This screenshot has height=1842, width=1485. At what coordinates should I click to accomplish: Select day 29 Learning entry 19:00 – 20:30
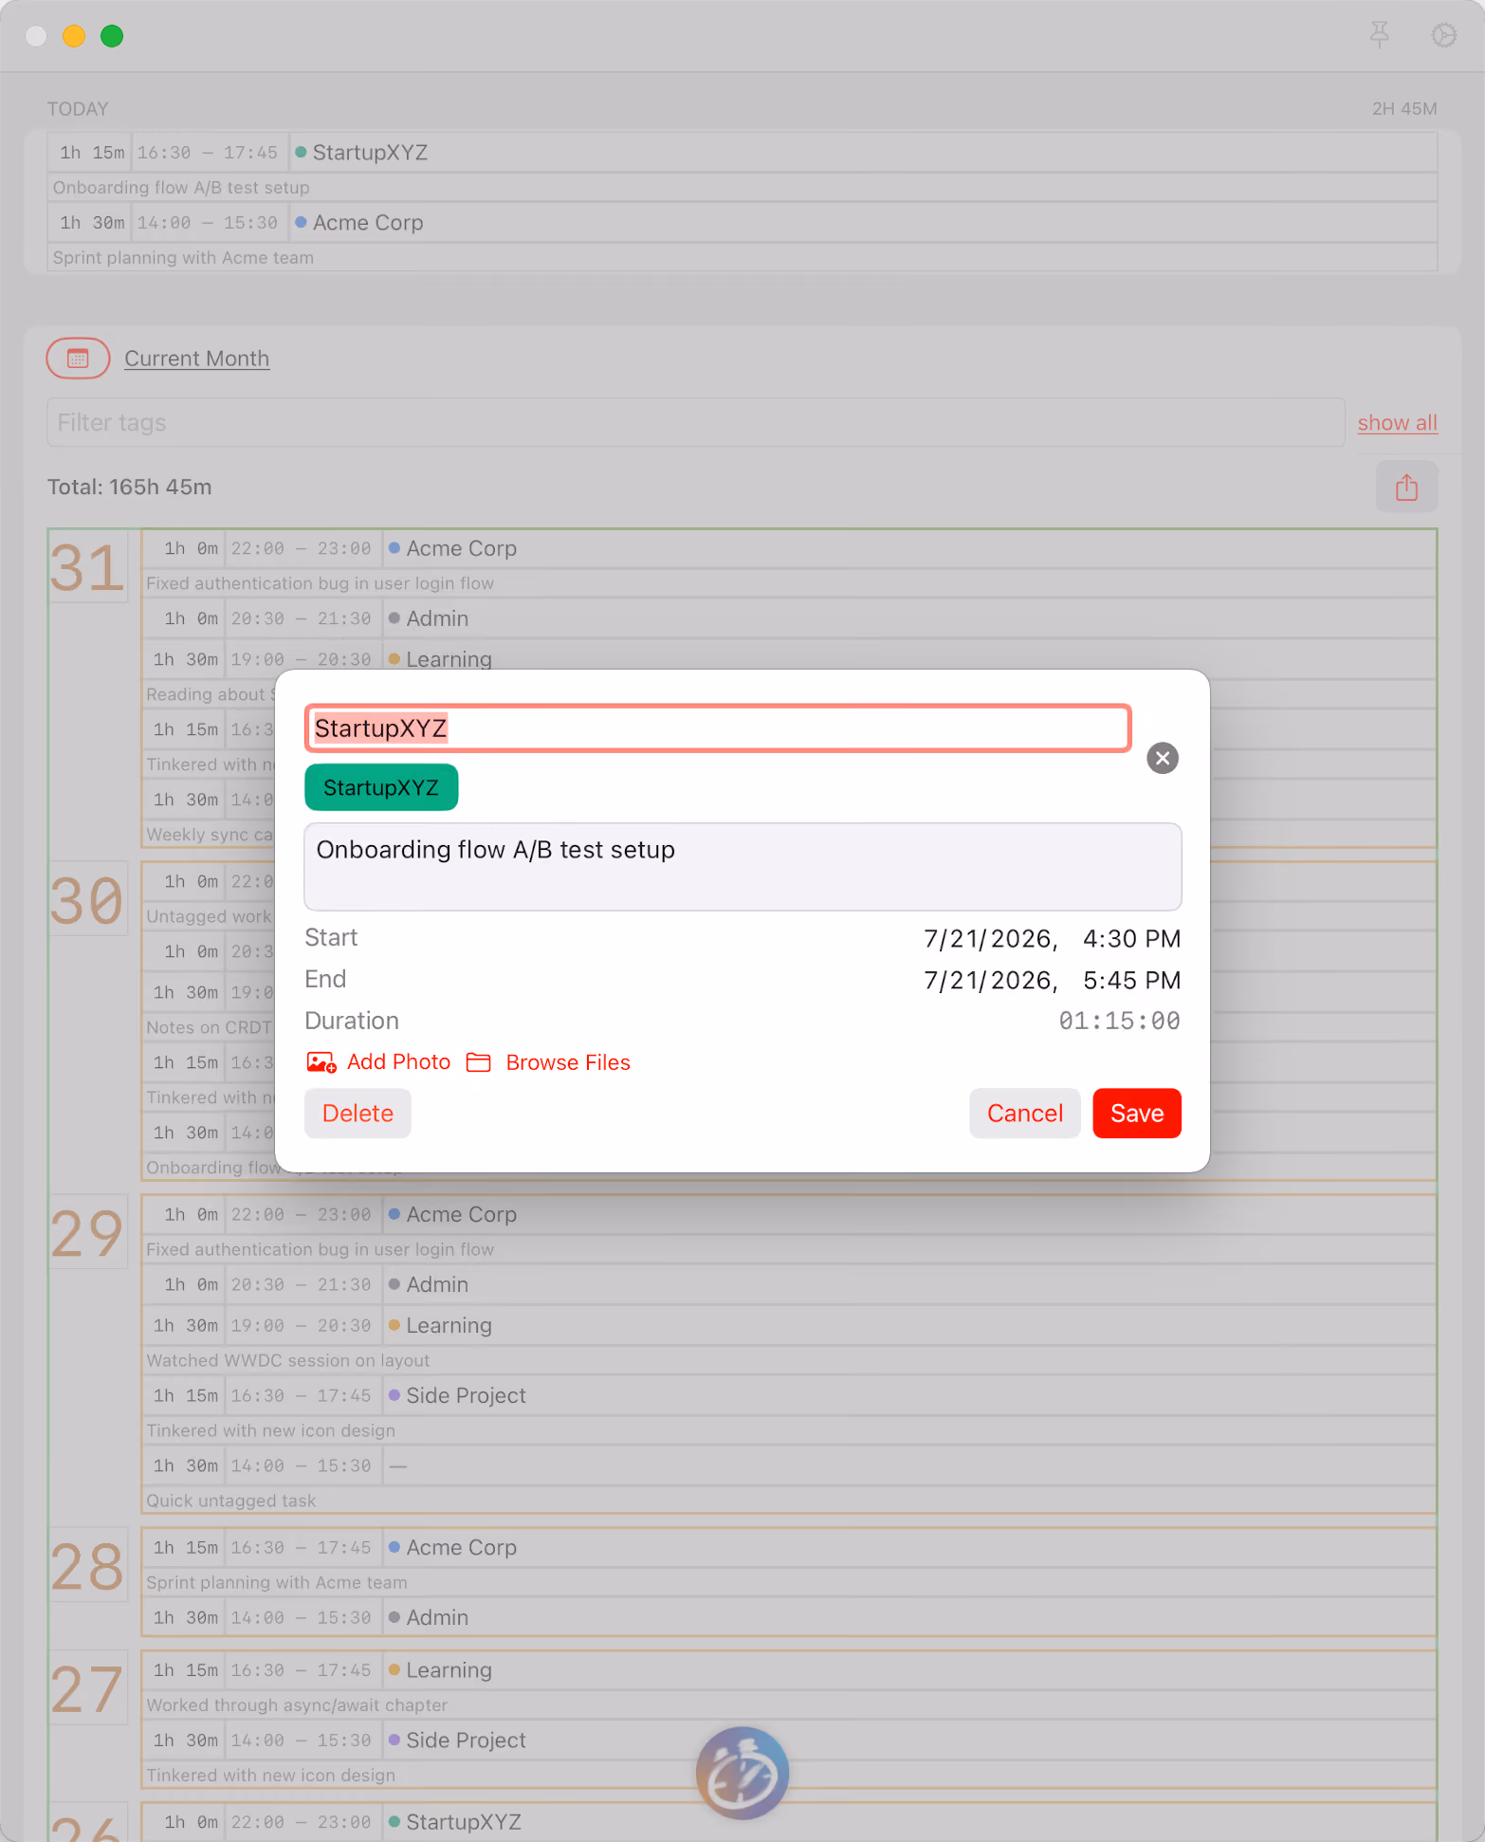pos(789,1326)
